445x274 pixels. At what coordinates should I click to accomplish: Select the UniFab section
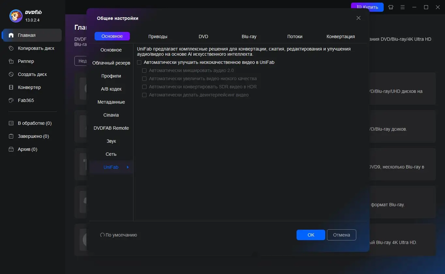tap(111, 167)
